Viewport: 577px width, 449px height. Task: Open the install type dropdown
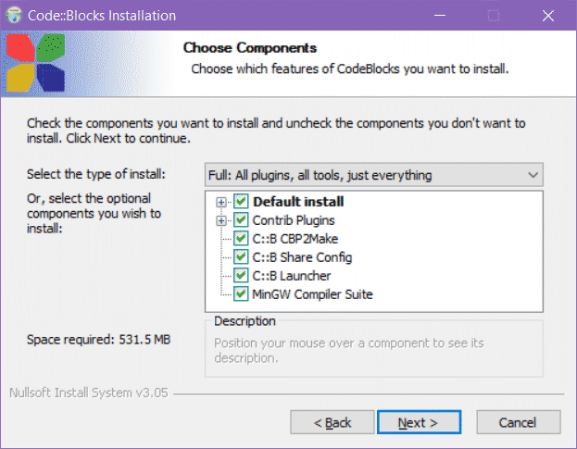point(373,175)
